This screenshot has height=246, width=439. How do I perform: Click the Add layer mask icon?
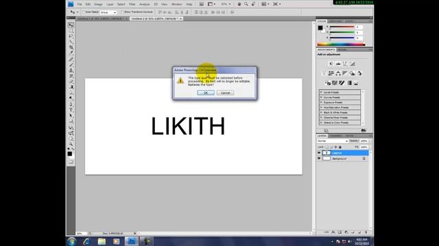pos(340,232)
